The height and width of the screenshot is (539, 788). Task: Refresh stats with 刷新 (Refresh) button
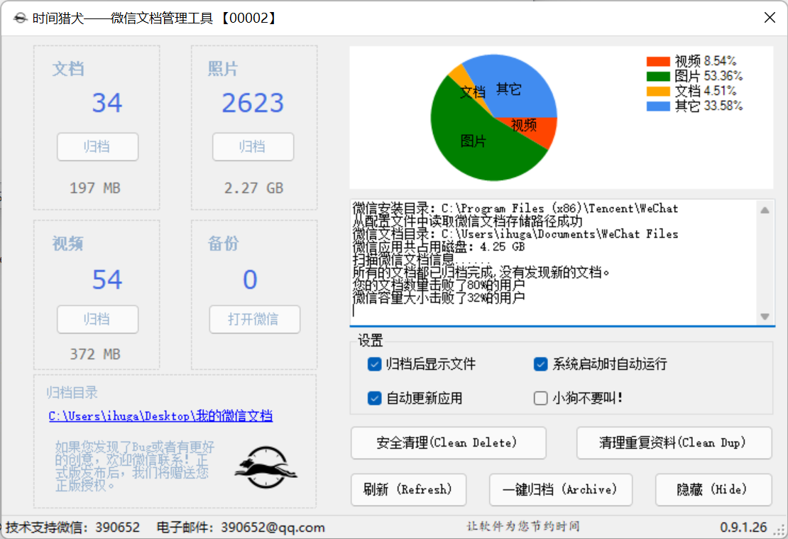[x=409, y=490]
